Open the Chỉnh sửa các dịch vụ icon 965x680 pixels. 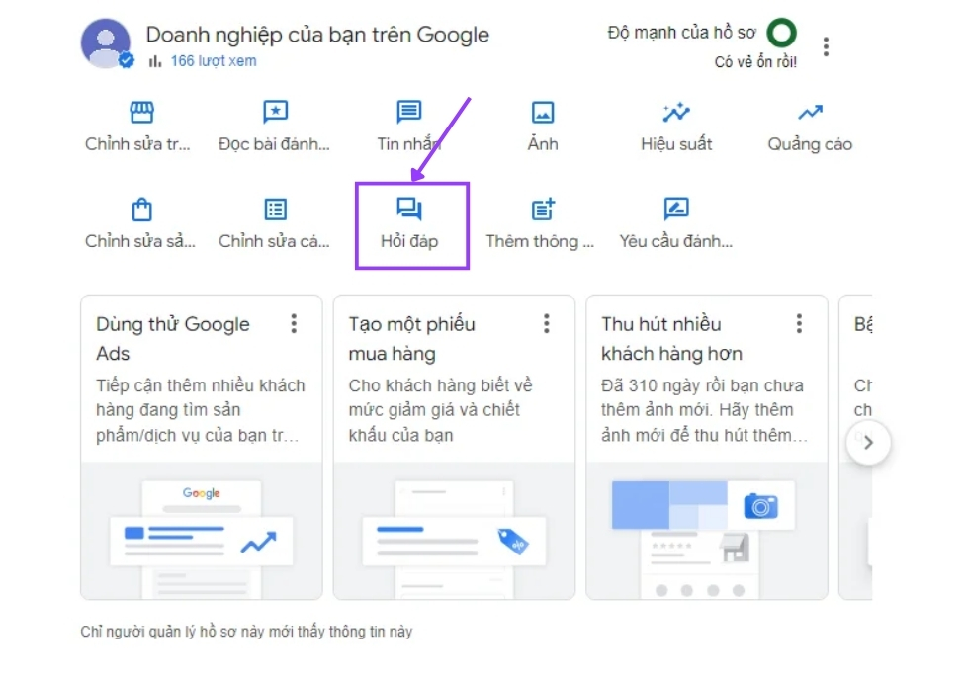click(x=275, y=210)
